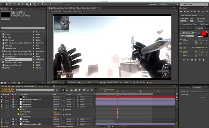Collapse the Power Wave layer twirl

[x=11, y=107]
